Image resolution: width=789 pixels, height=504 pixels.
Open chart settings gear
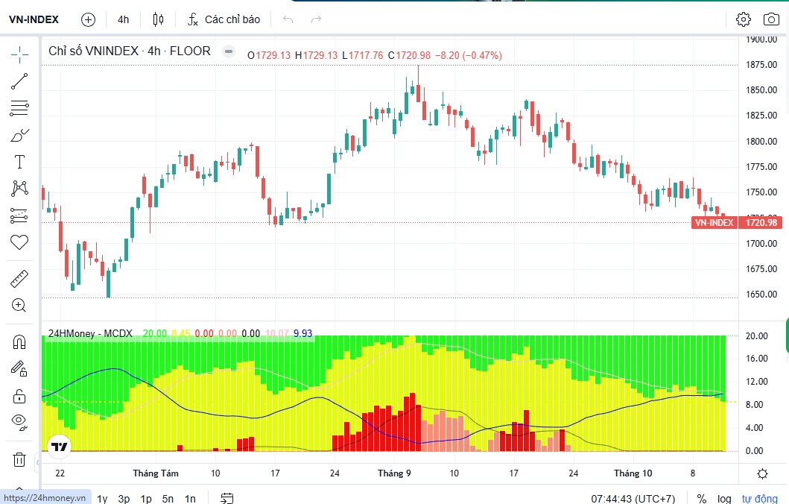[x=744, y=19]
